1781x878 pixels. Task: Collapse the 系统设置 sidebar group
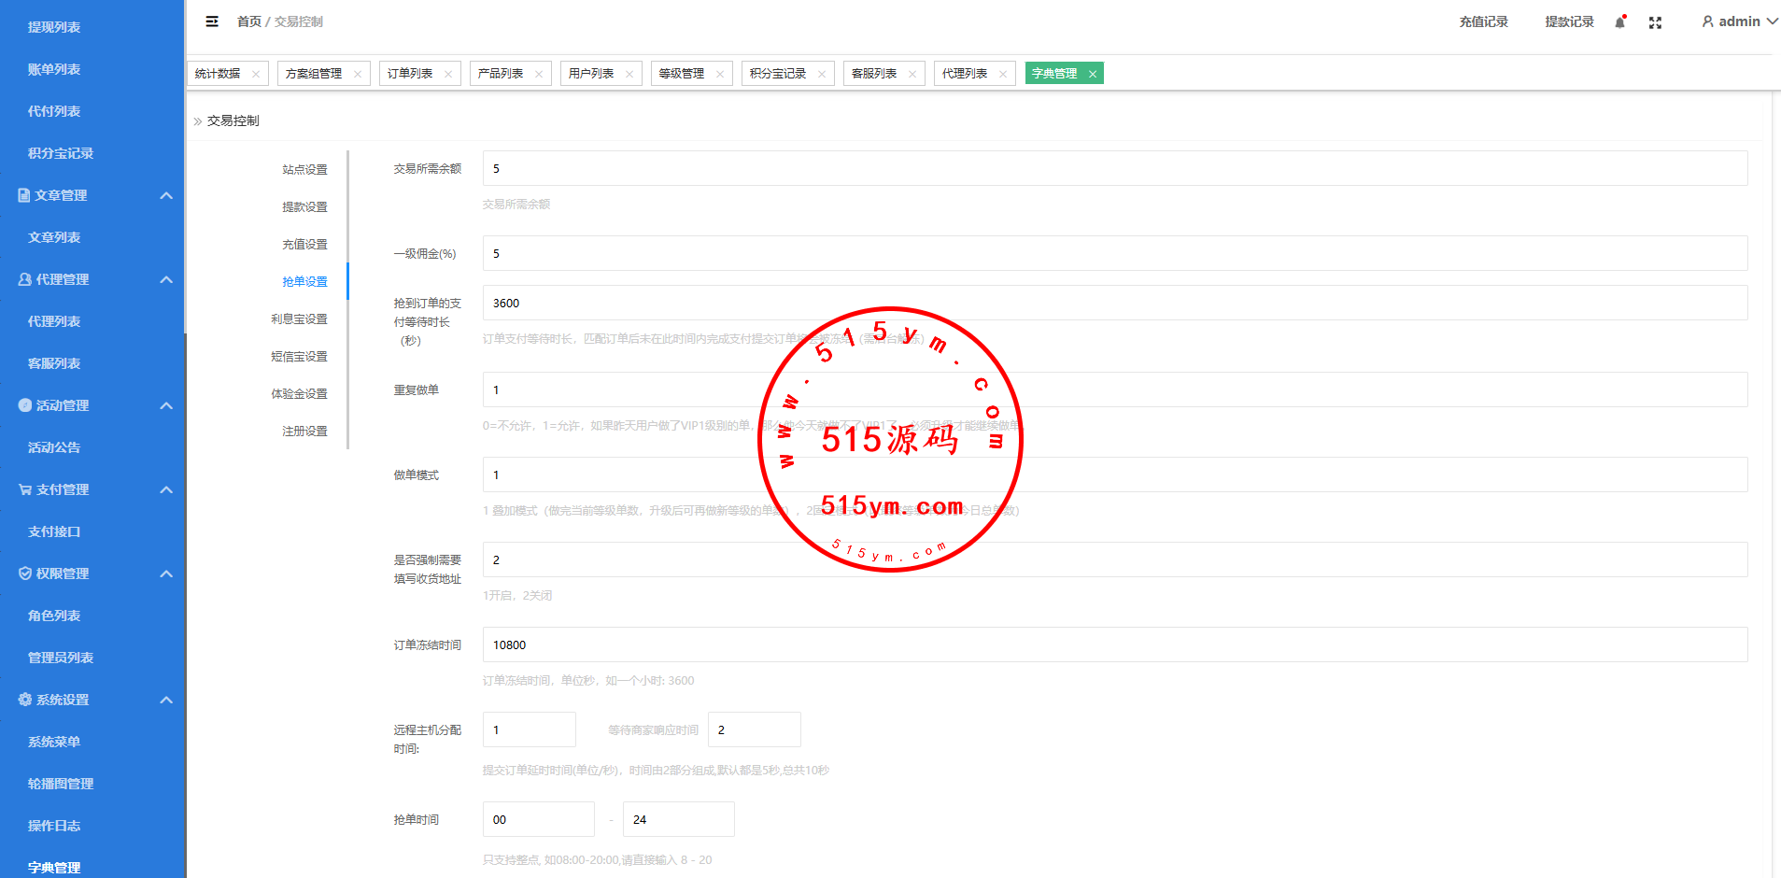[x=166, y=700]
